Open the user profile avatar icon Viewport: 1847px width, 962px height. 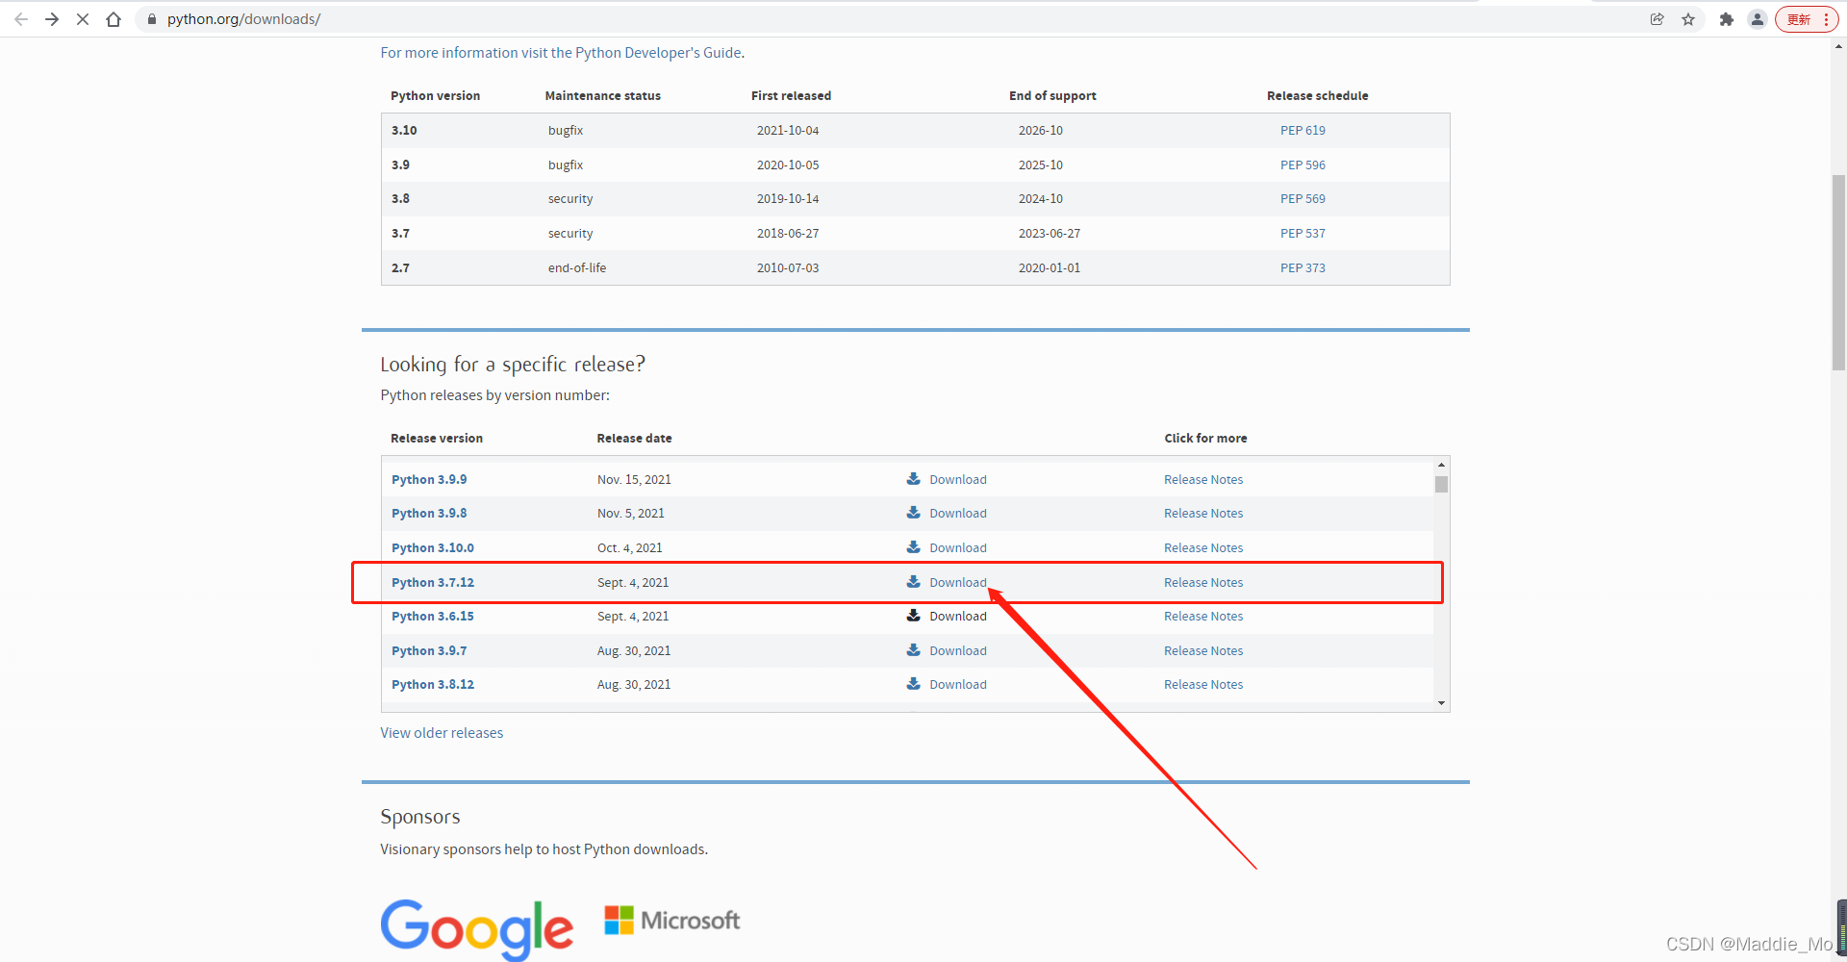coord(1758,19)
